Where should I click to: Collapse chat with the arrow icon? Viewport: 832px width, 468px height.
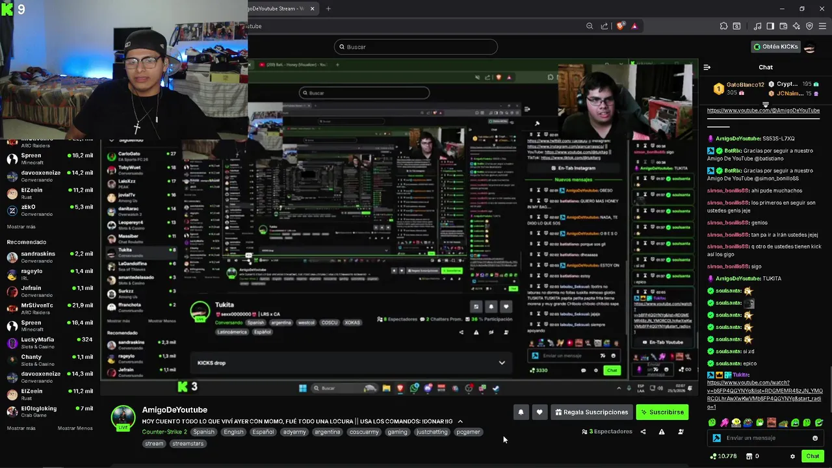(707, 67)
